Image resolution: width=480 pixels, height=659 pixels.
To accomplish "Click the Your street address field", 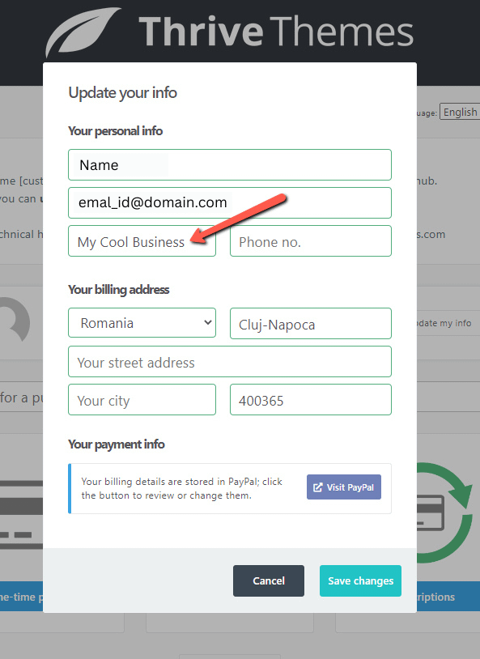I will [230, 362].
